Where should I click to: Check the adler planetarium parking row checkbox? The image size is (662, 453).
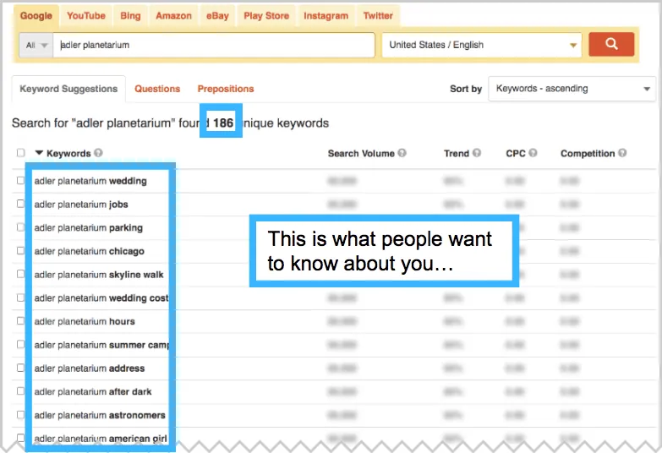20,227
